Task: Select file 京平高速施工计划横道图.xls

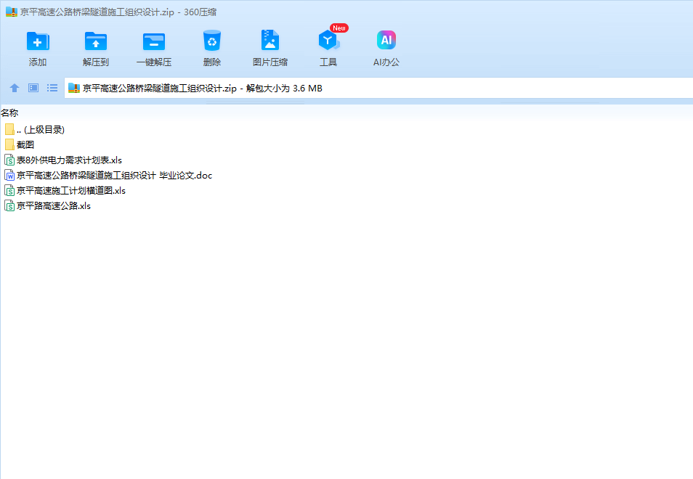Action: [x=65, y=190]
